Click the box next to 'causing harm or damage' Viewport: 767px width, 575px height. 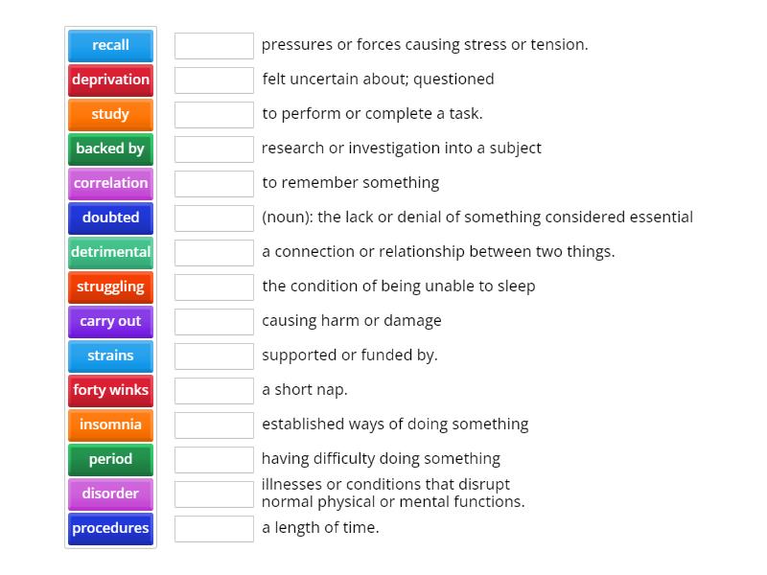[214, 321]
